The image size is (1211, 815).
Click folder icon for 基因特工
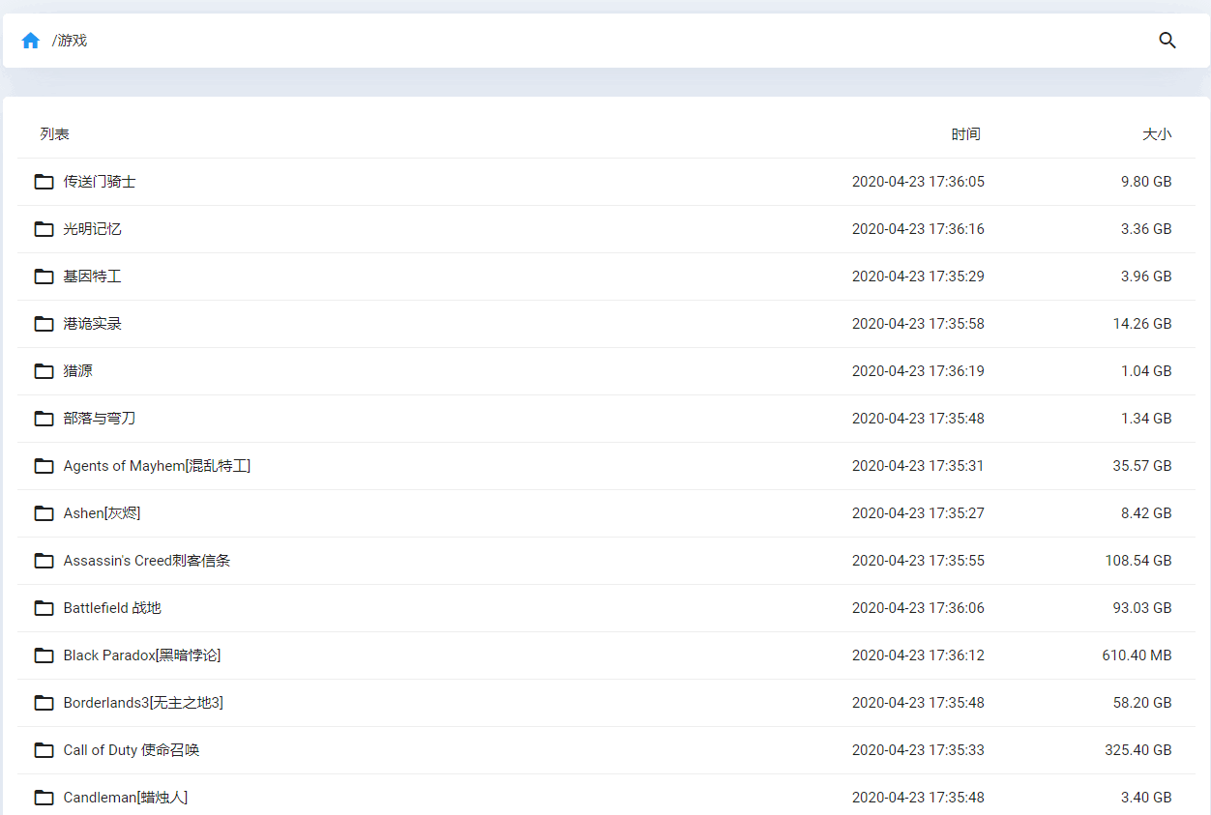pyautogui.click(x=44, y=277)
